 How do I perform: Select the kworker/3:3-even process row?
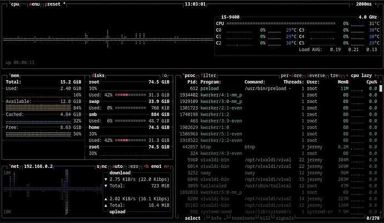pos(278,121)
